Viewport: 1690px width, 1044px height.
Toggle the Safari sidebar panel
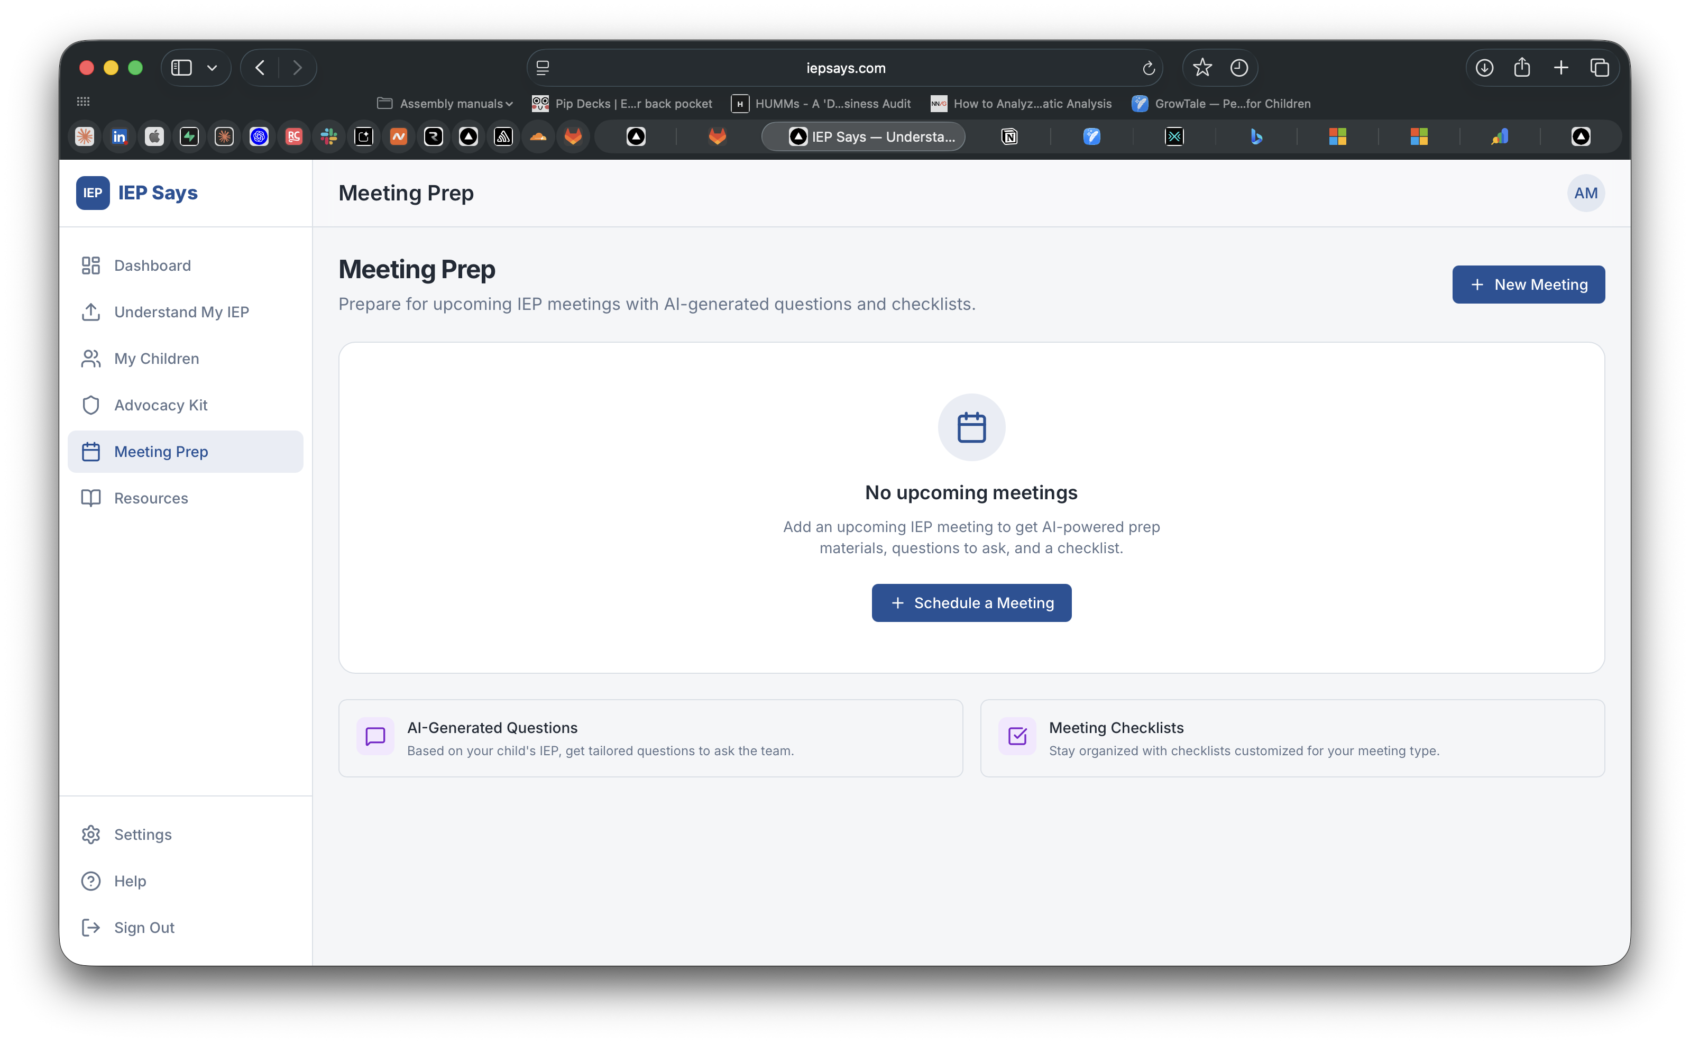click(181, 68)
